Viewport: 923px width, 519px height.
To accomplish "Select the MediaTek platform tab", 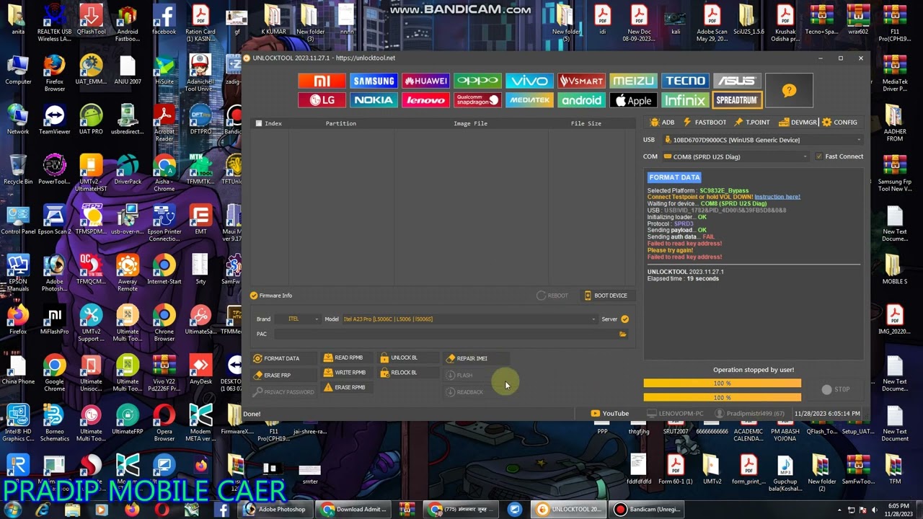I will click(529, 100).
